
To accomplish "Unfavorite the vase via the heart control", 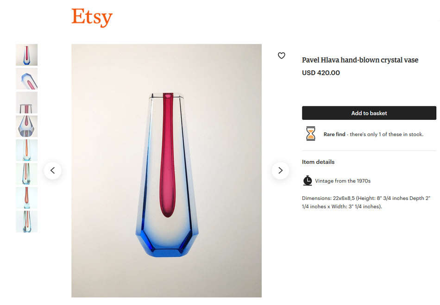I will pyautogui.click(x=281, y=56).
